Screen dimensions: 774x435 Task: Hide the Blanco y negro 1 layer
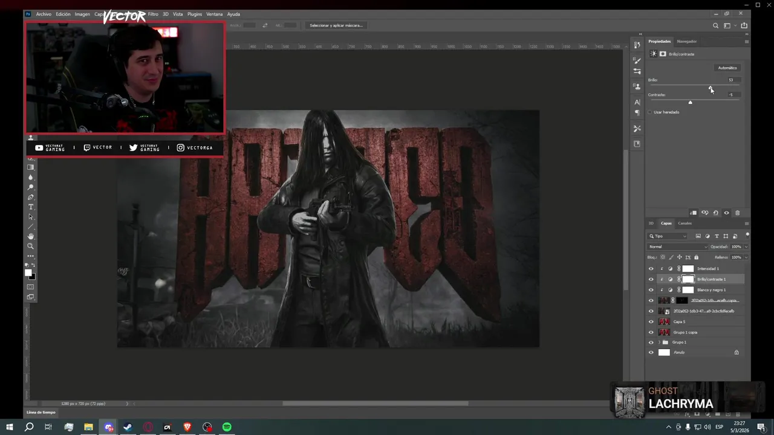[651, 290]
